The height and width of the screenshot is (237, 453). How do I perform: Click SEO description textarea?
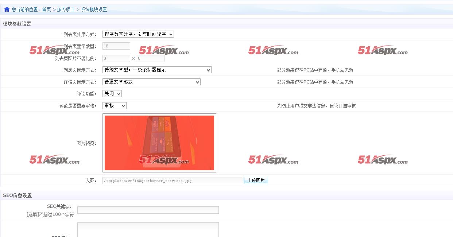coord(148,230)
